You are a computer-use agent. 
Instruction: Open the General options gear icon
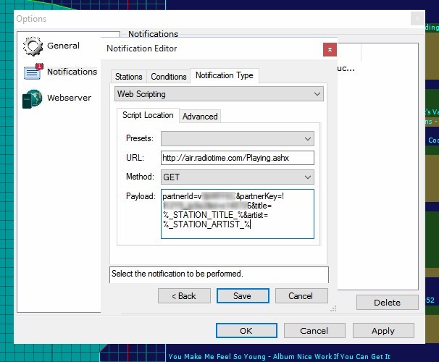(x=33, y=46)
